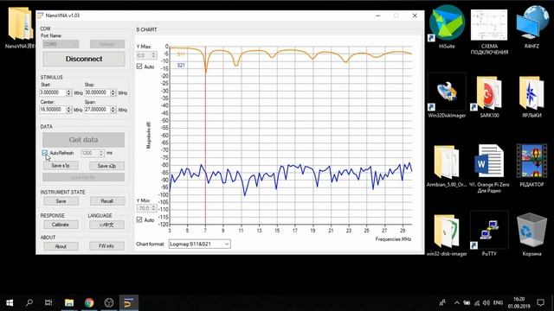Click the About button
554x311 pixels.
(x=61, y=246)
